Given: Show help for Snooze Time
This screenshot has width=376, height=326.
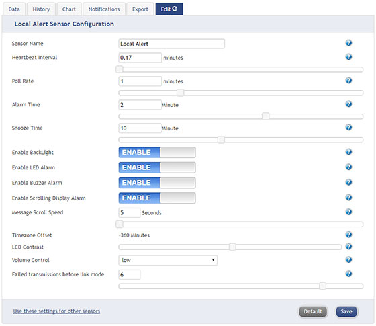Looking at the screenshot, I should tap(348, 128).
